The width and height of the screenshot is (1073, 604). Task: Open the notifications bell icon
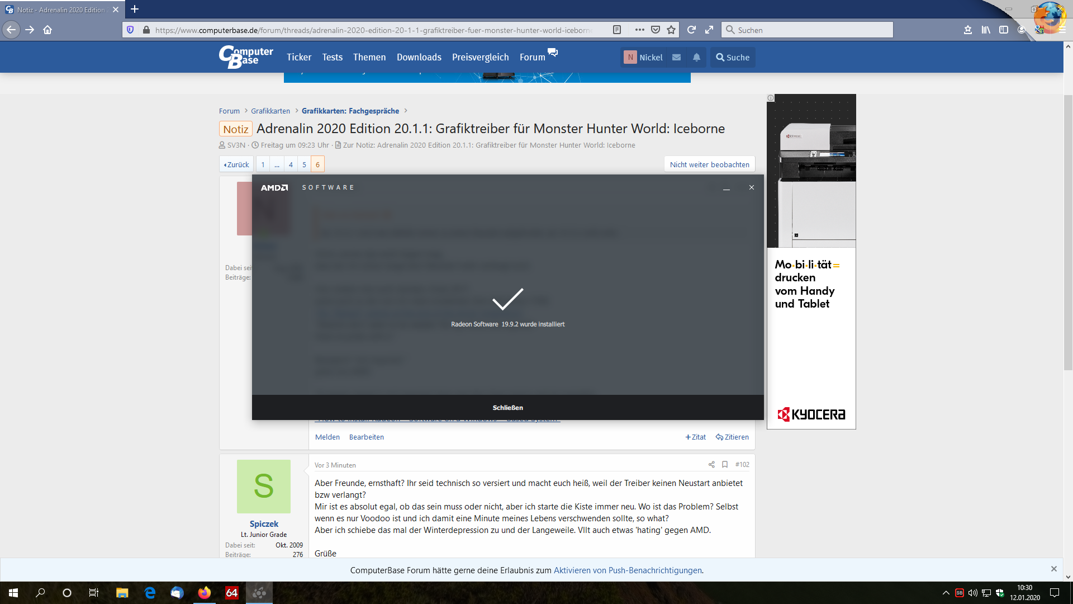coord(696,58)
